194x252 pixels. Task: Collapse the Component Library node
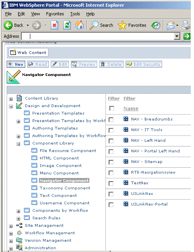point(18,144)
